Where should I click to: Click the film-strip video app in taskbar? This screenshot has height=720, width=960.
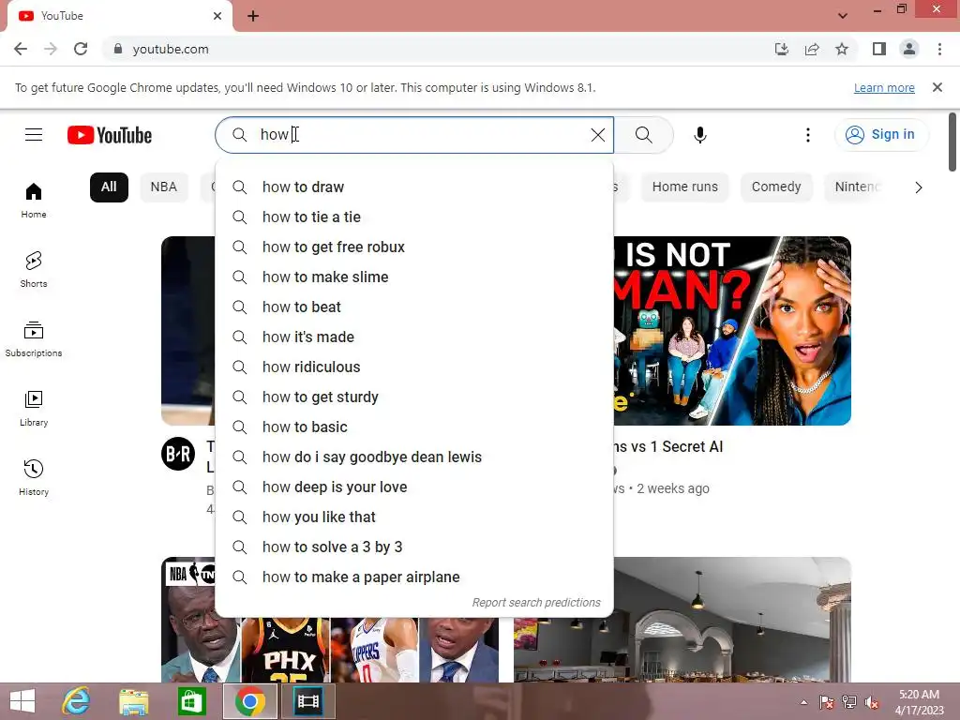coord(307,701)
